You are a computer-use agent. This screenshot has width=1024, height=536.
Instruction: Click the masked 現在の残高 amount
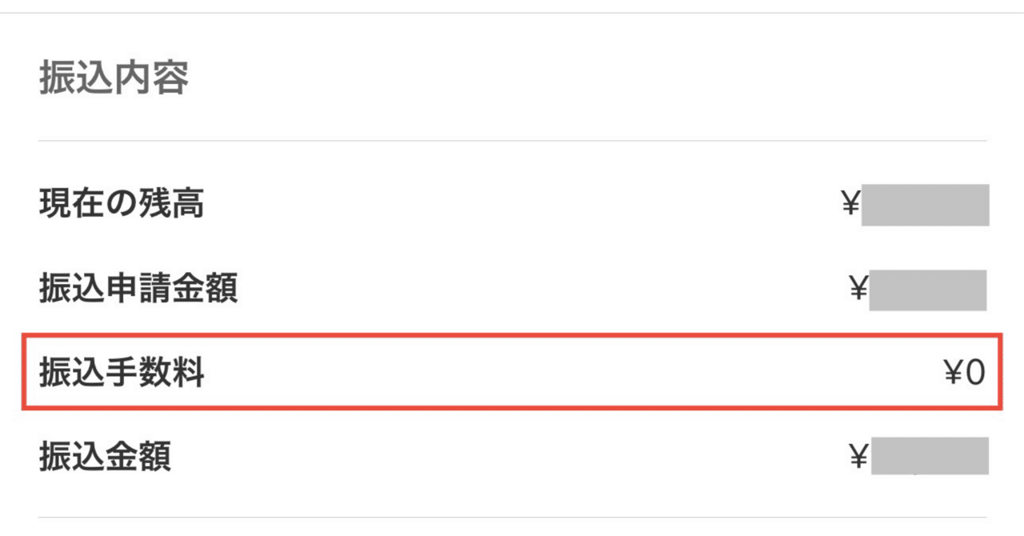point(925,206)
